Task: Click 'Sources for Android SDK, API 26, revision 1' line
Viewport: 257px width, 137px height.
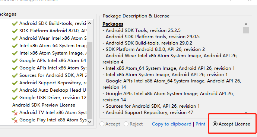Action: (153, 106)
